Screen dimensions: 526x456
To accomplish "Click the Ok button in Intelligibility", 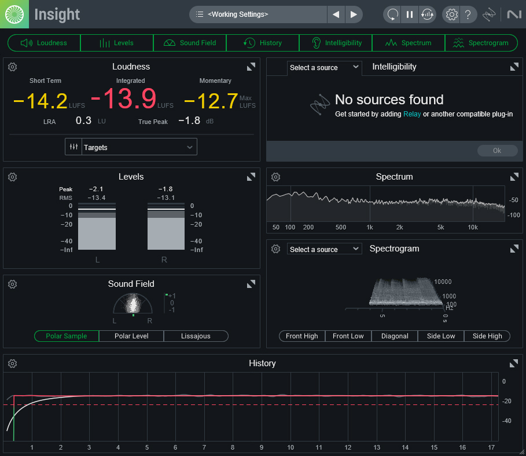I will click(x=497, y=151).
